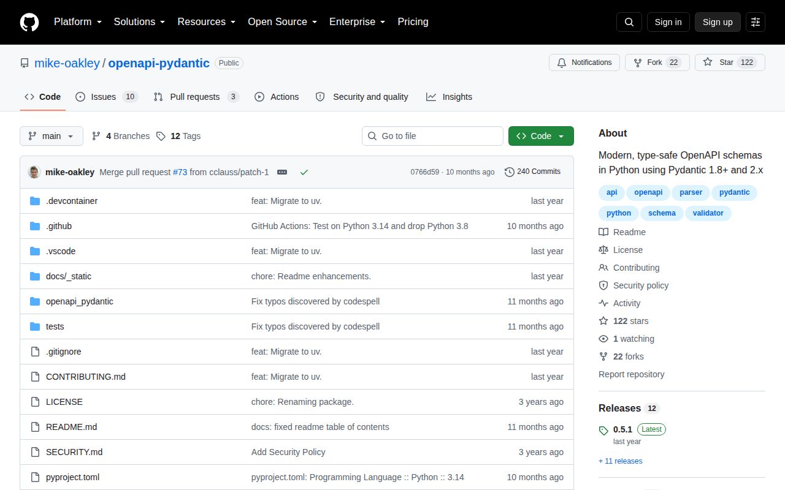
Task: Expand the Enterprise dropdown
Action: tap(358, 22)
